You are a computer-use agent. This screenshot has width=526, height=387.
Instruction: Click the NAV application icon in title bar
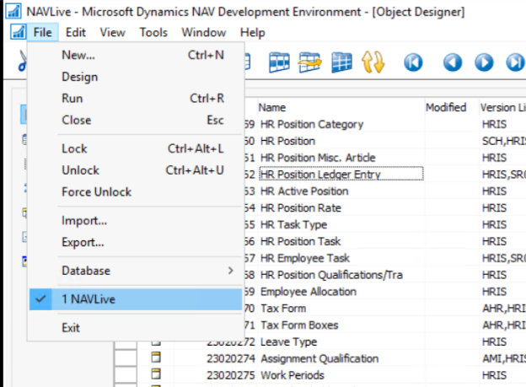(x=13, y=11)
